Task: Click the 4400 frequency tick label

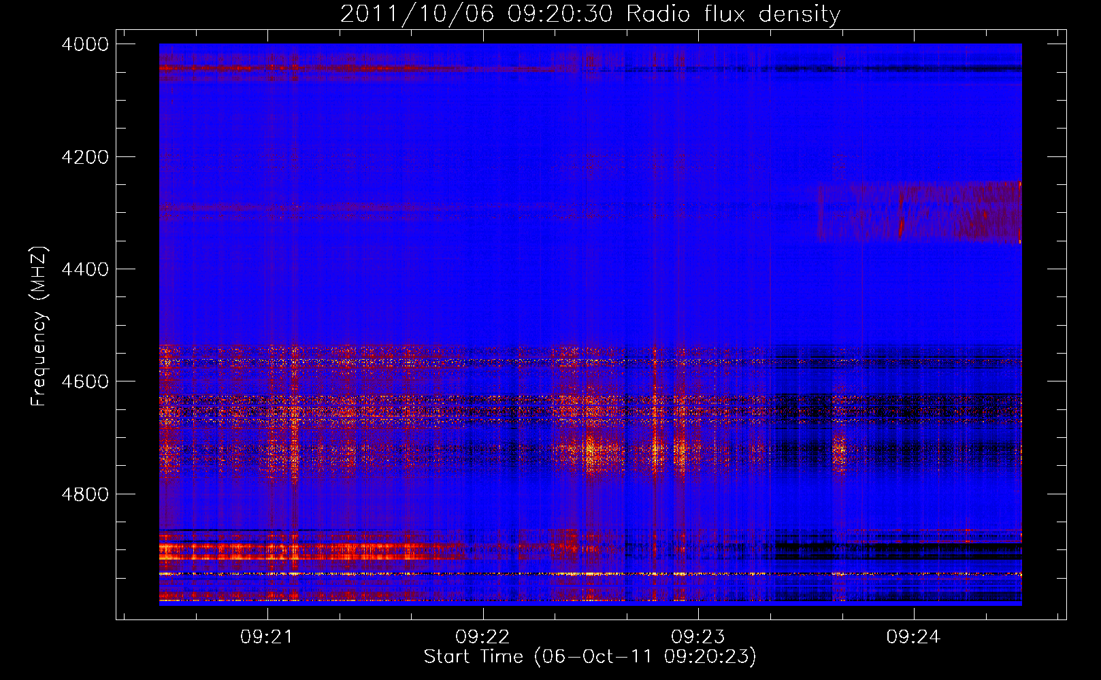Action: (84, 269)
